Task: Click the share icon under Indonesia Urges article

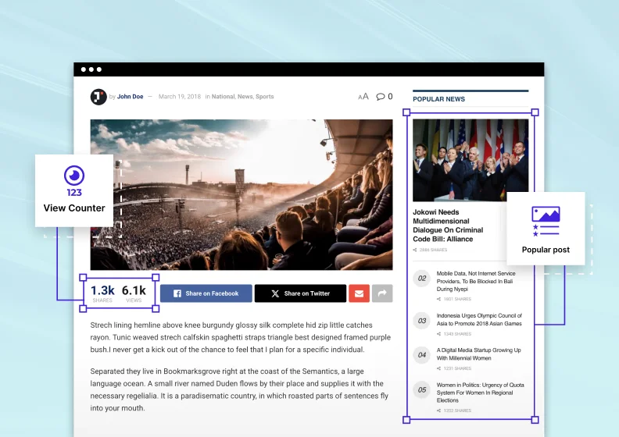Action: point(438,334)
